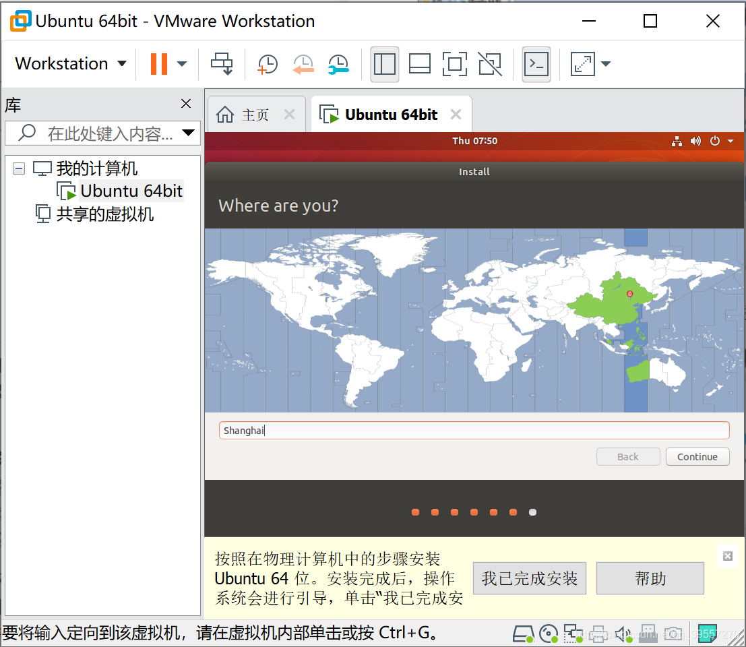Click the CD/DVD drive status icon
The width and height of the screenshot is (746, 647).
(549, 634)
